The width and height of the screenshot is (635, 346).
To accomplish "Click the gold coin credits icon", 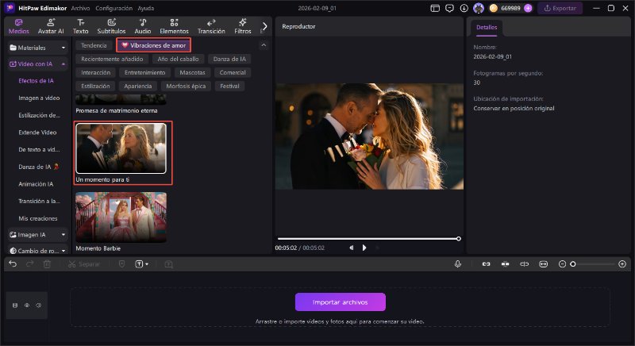I will click(x=493, y=8).
